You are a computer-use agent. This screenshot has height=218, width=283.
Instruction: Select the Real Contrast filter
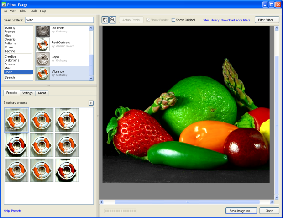(62, 44)
